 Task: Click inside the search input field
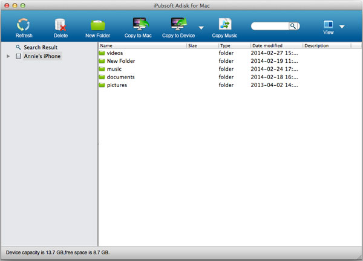click(x=269, y=27)
